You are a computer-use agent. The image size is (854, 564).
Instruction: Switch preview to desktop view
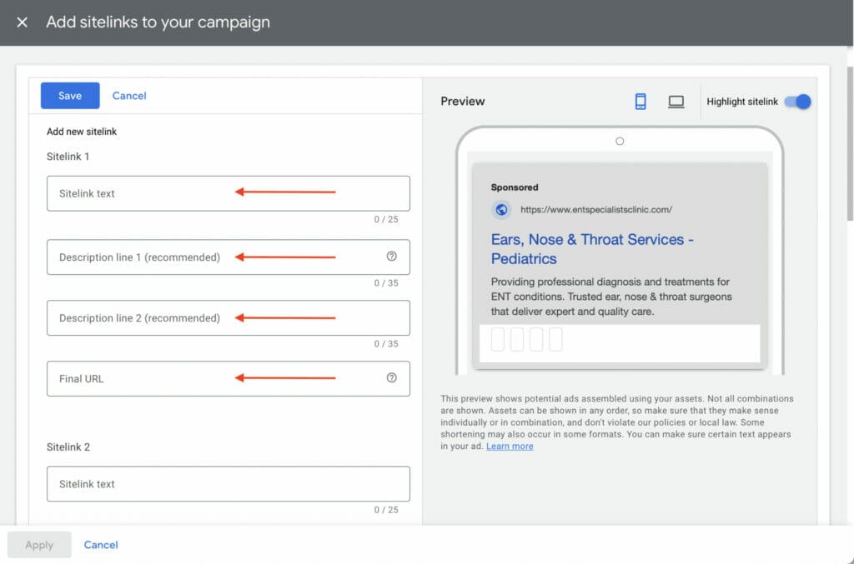(676, 100)
